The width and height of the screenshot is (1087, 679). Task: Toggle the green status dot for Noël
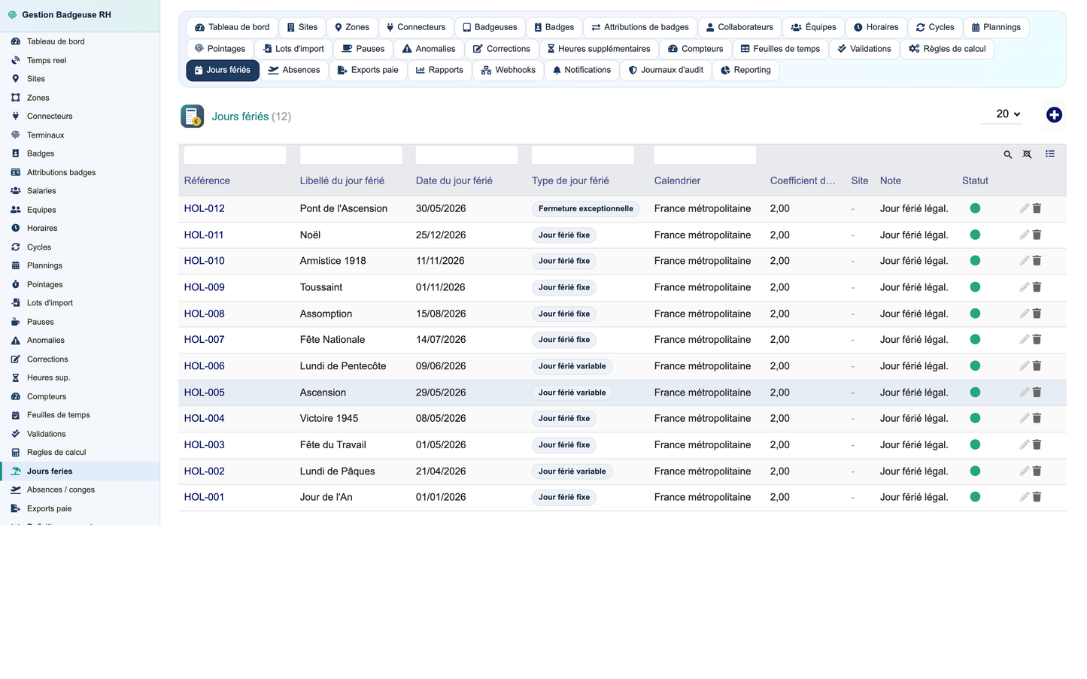(975, 235)
